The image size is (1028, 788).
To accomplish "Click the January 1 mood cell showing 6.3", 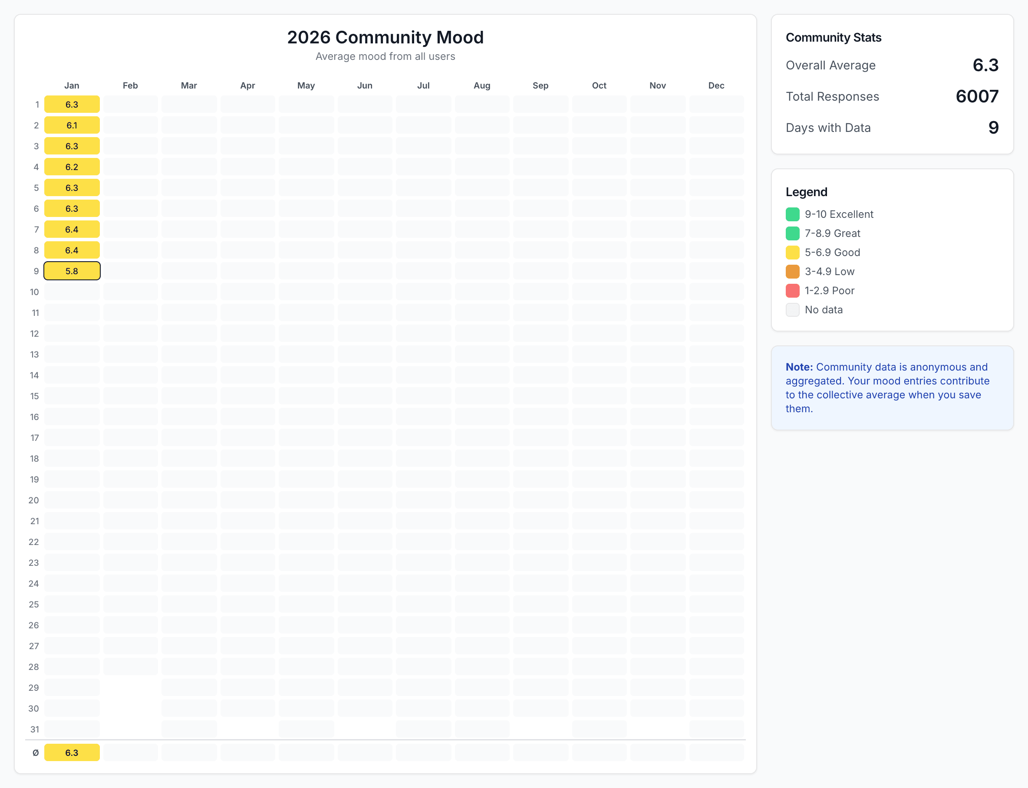I will [72, 104].
